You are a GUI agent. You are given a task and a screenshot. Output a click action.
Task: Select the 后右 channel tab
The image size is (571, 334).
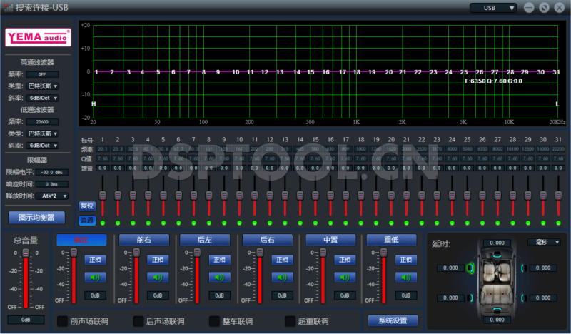click(x=268, y=240)
